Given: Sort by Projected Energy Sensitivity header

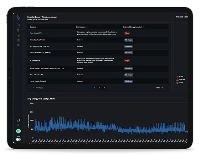Looking at the screenshot, I should click(x=133, y=27).
